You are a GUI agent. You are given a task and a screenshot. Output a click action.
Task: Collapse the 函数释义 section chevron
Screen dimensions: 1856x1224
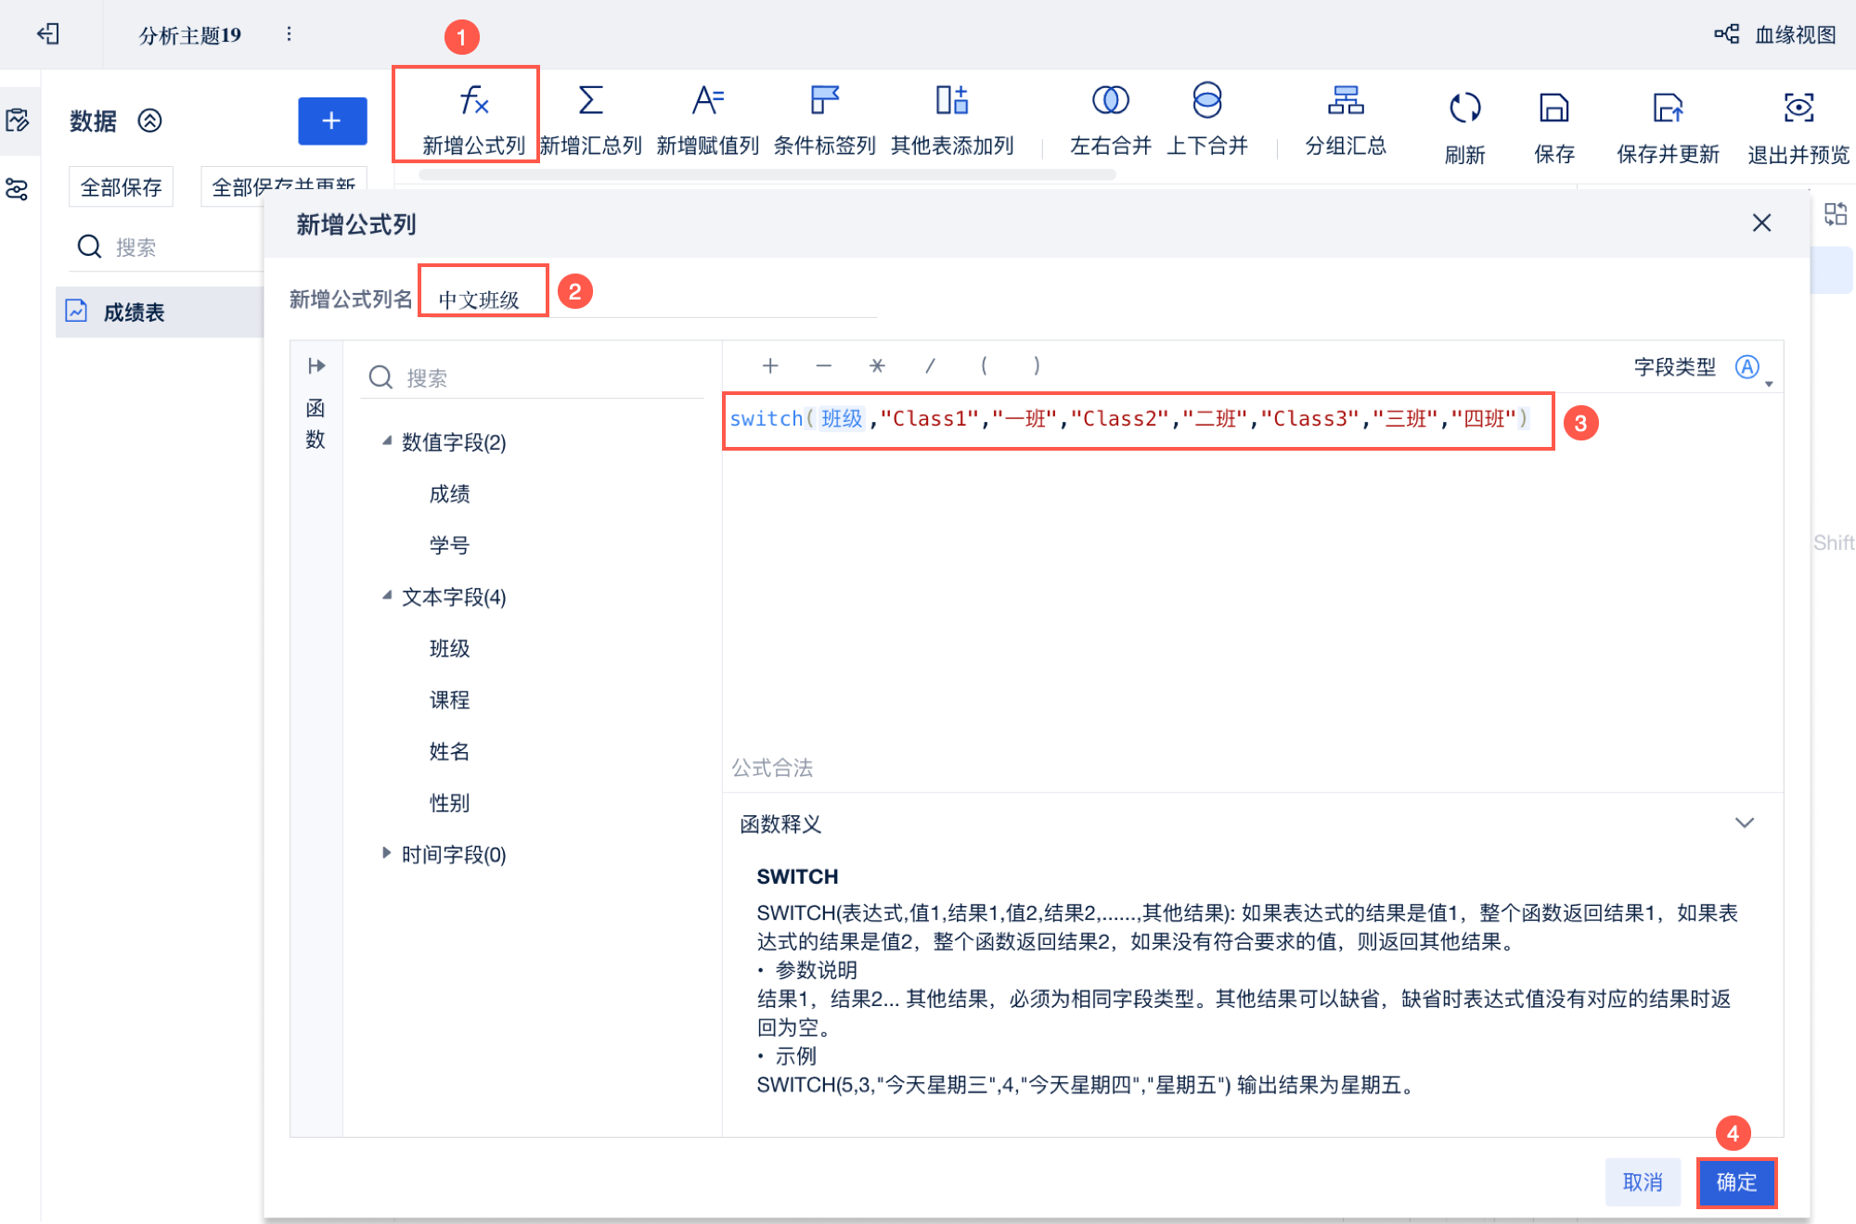point(1744,823)
